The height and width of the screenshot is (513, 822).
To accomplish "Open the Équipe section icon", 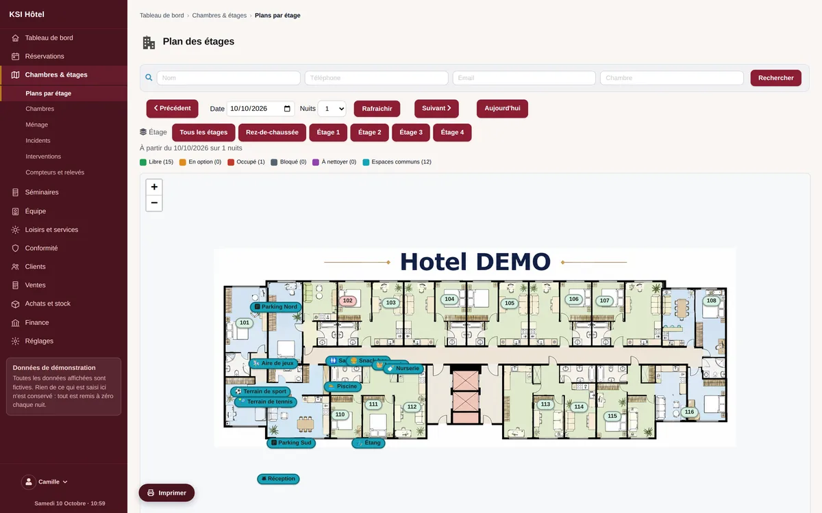I will [15, 211].
